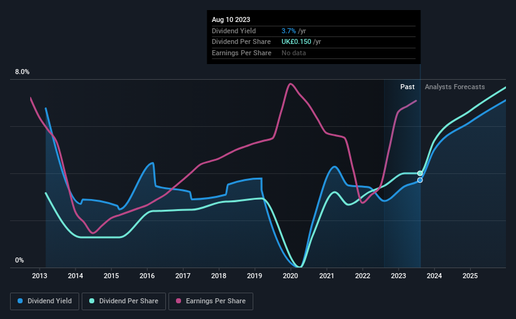Click the 2024 x-axis label
Image resolution: width=516 pixels, height=319 pixels.
click(x=434, y=276)
